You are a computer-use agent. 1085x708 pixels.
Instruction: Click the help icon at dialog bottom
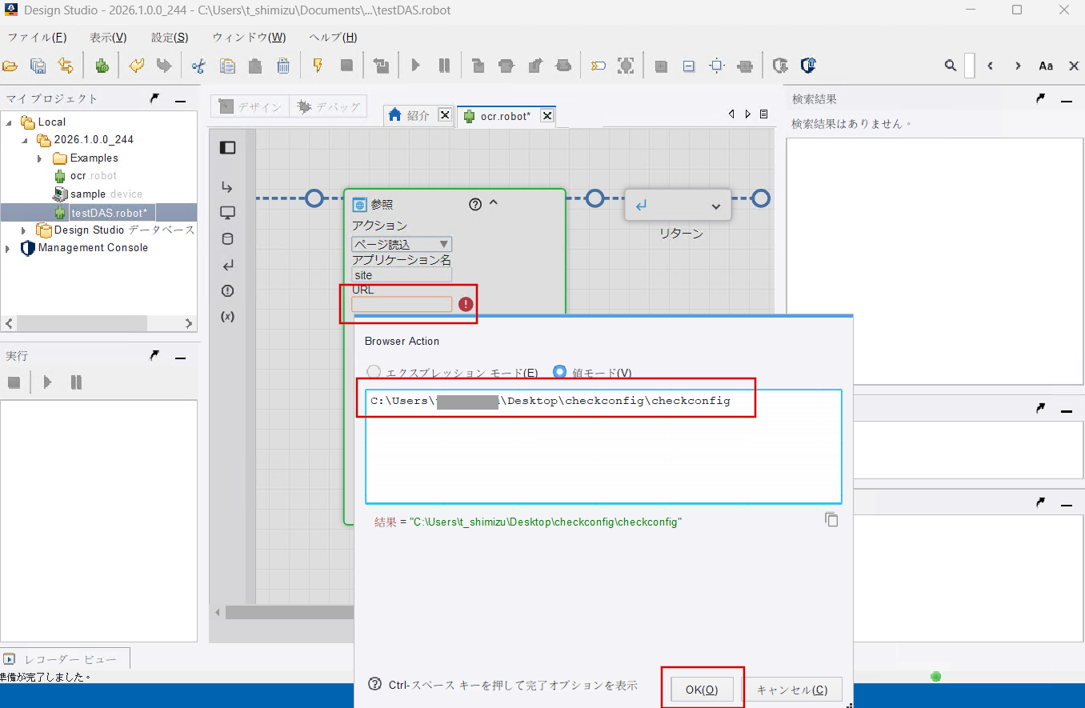[374, 685]
